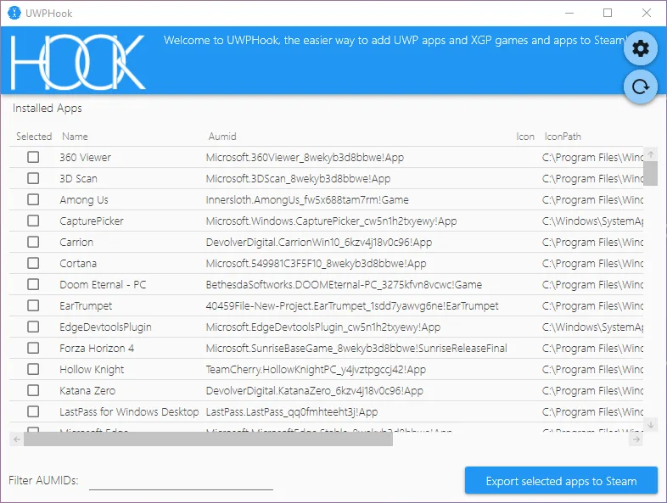
Task: Click the Icon column header
Action: [525, 137]
